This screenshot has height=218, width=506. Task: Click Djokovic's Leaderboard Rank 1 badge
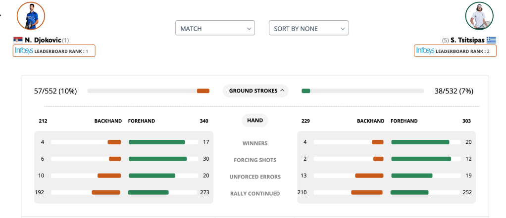(x=54, y=50)
